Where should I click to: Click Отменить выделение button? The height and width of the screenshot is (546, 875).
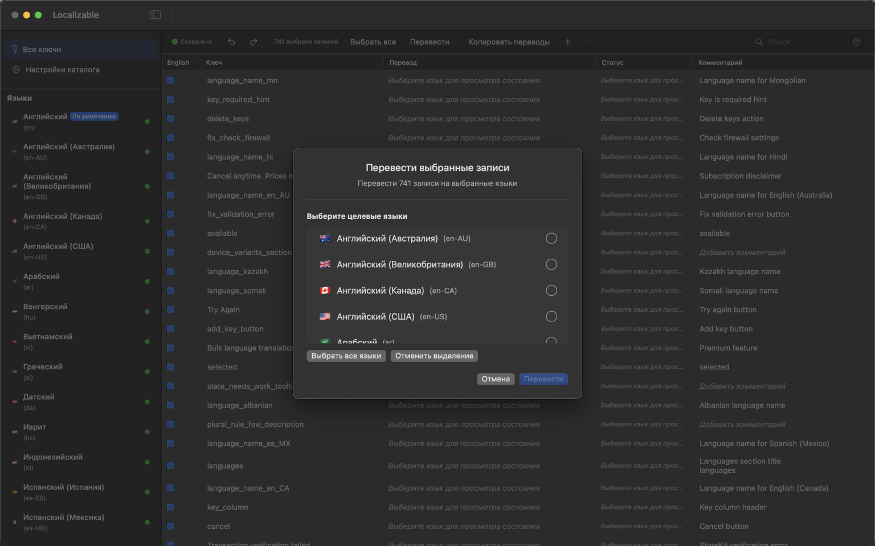tap(434, 356)
